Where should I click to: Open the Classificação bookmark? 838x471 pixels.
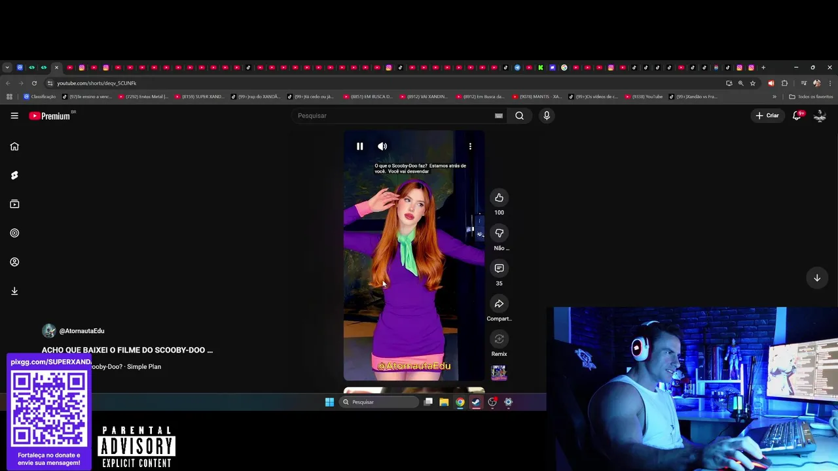tap(39, 97)
